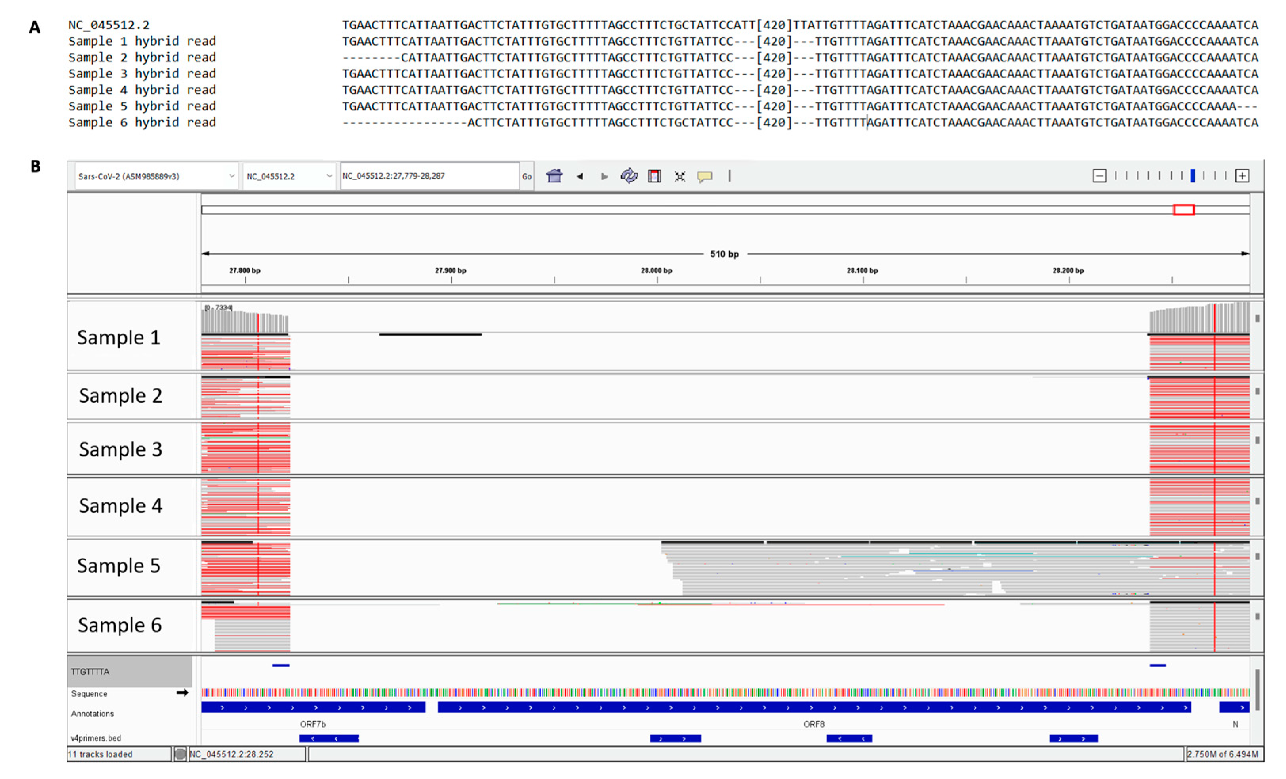Click the locus coordinates input field
The image size is (1286, 779).
coord(429,176)
